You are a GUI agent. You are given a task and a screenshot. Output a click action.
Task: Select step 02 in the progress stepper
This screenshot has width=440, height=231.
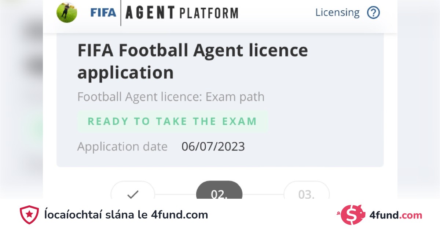tap(219, 193)
